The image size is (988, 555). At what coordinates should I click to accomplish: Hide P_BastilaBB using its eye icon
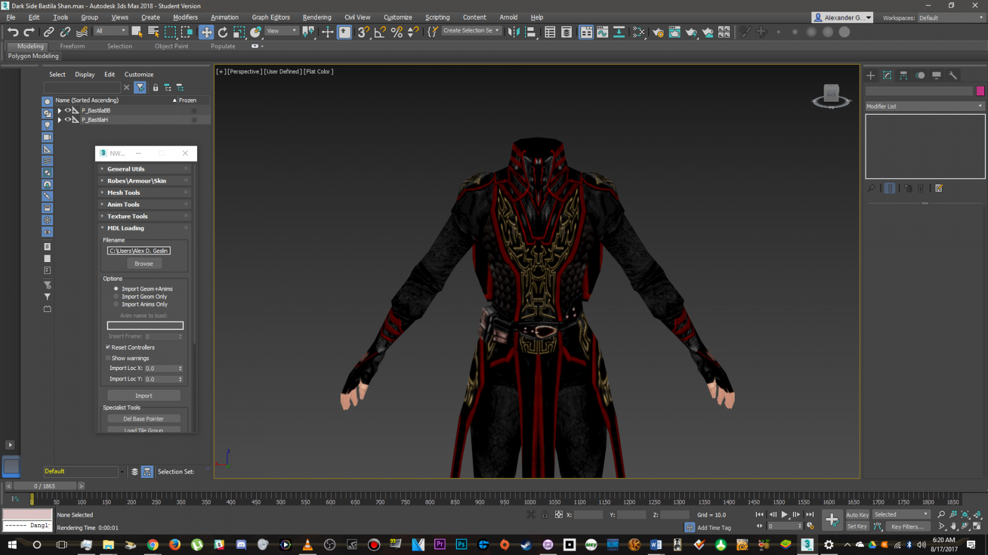tap(67, 110)
